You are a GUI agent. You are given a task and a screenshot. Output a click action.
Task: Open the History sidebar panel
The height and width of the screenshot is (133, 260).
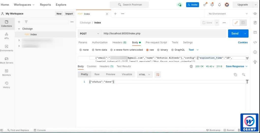tap(7, 85)
